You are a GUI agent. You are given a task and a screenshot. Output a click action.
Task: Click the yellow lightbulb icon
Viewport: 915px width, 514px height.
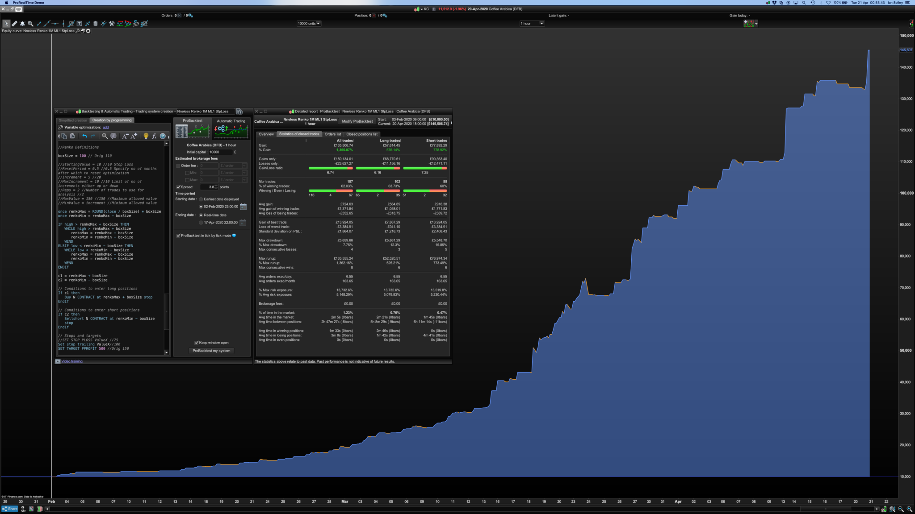(146, 136)
